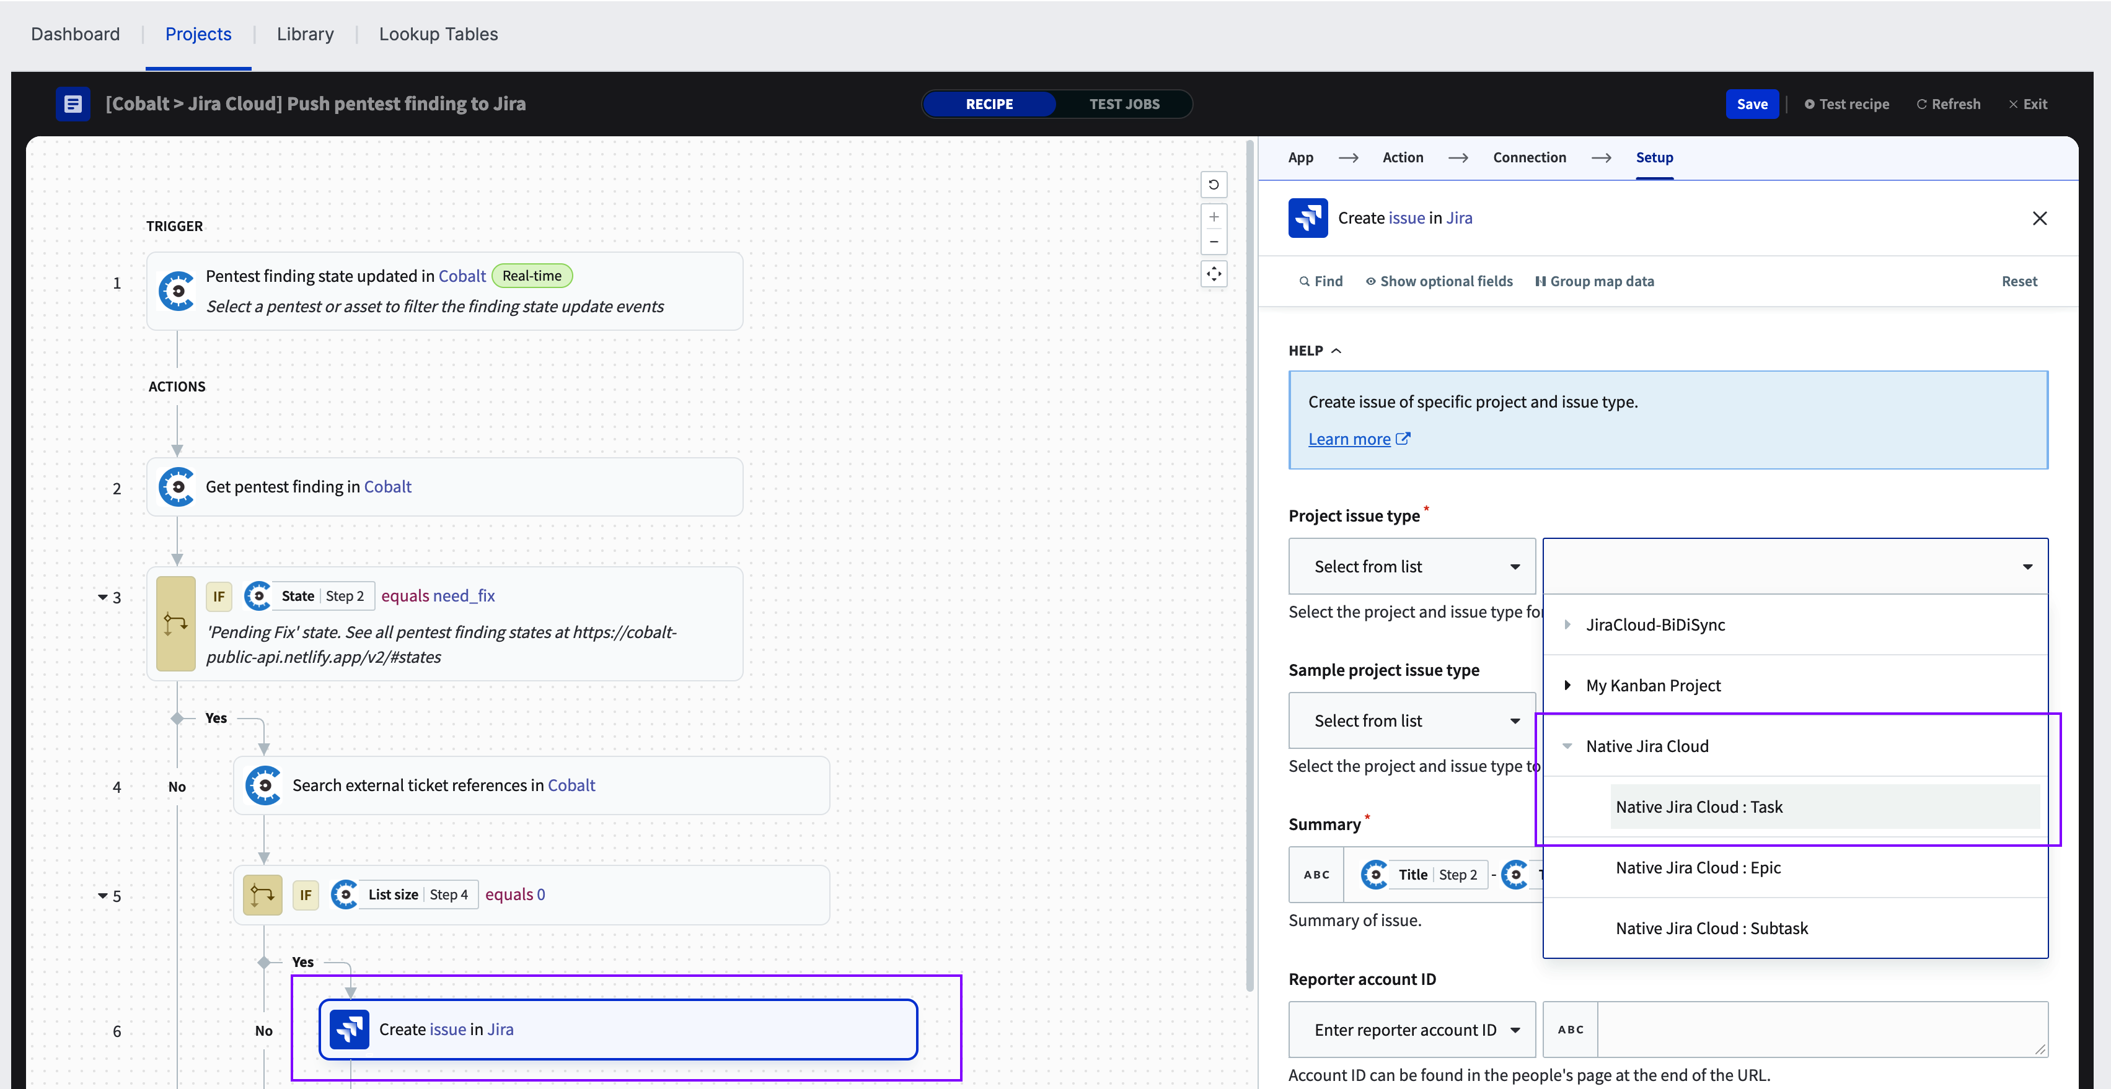The height and width of the screenshot is (1089, 2111).
Task: Click the branch condition icon in step 3
Action: click(175, 624)
